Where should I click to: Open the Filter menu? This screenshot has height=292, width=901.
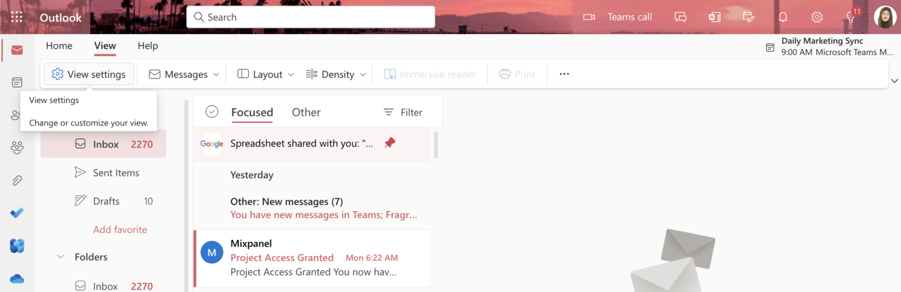point(402,112)
